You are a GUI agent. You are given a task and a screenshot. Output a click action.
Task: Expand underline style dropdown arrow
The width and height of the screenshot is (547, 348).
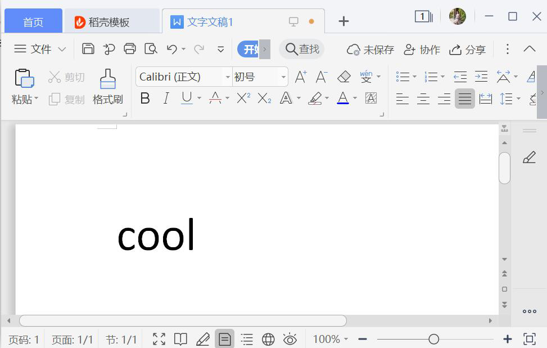(x=200, y=98)
